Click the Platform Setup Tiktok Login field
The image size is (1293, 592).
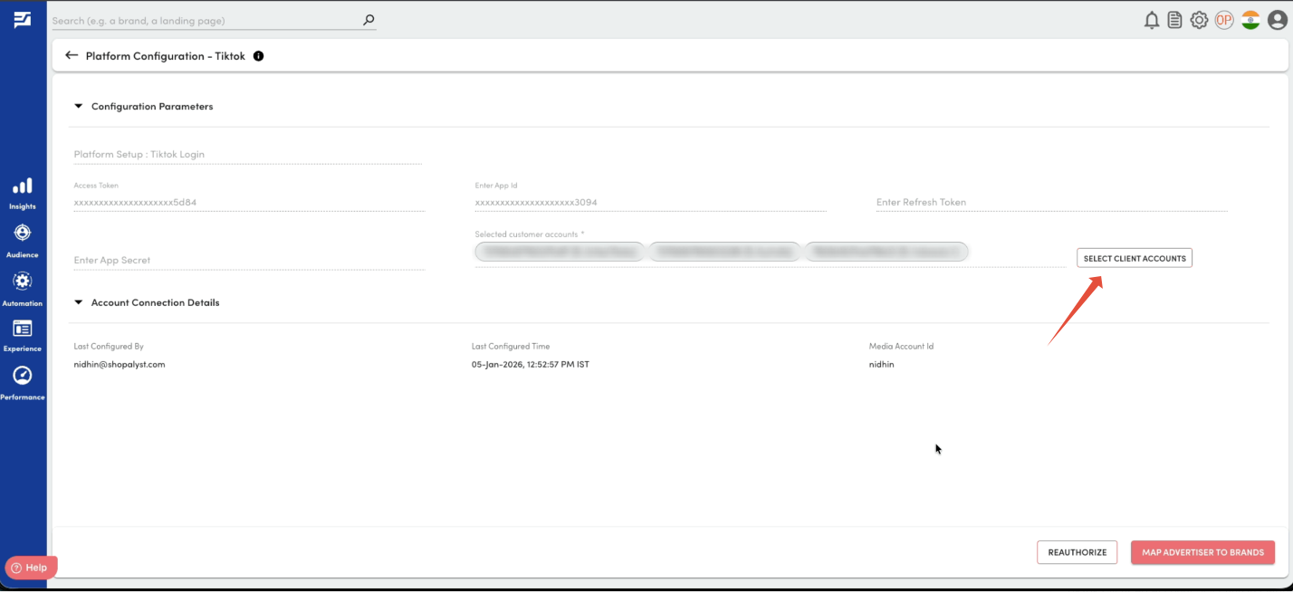(x=247, y=154)
